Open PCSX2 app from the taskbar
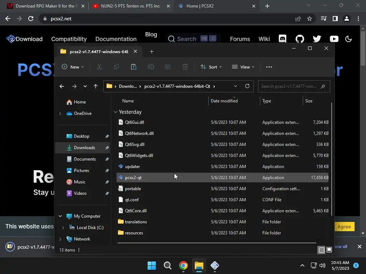Screen dimensions: 366x274 click(x=215, y=265)
